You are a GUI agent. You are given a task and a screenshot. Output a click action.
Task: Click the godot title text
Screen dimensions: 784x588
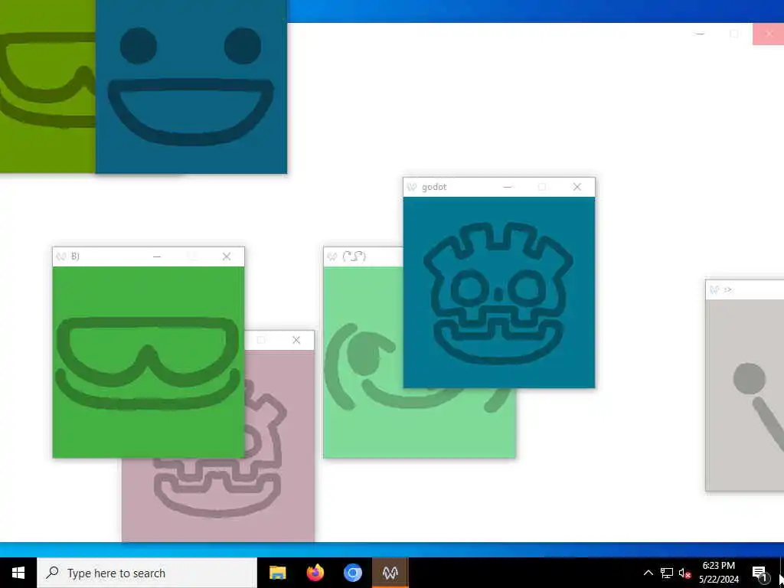pos(434,187)
